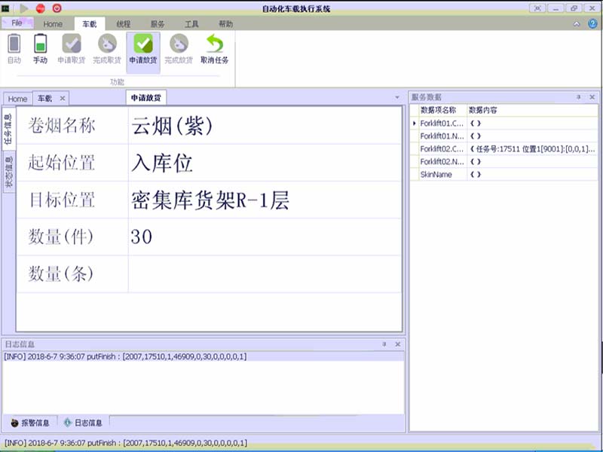Click the 申请放货 green checkmark icon
The height and width of the screenshot is (452, 603).
click(x=143, y=44)
